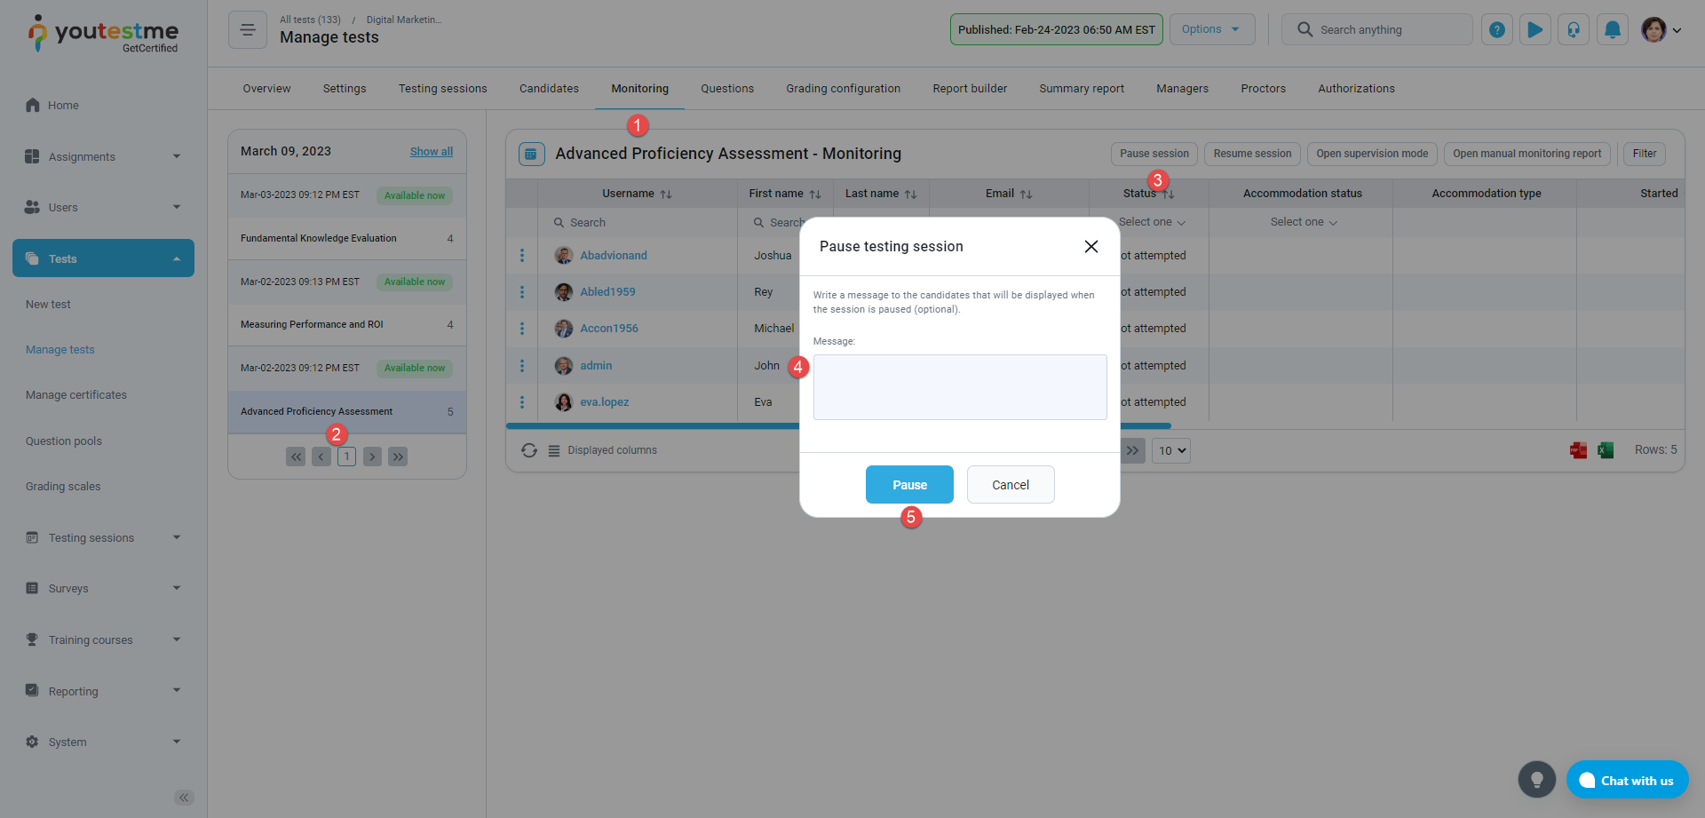The height and width of the screenshot is (818, 1705).
Task: Click the notification bell icon
Action: coord(1612,30)
